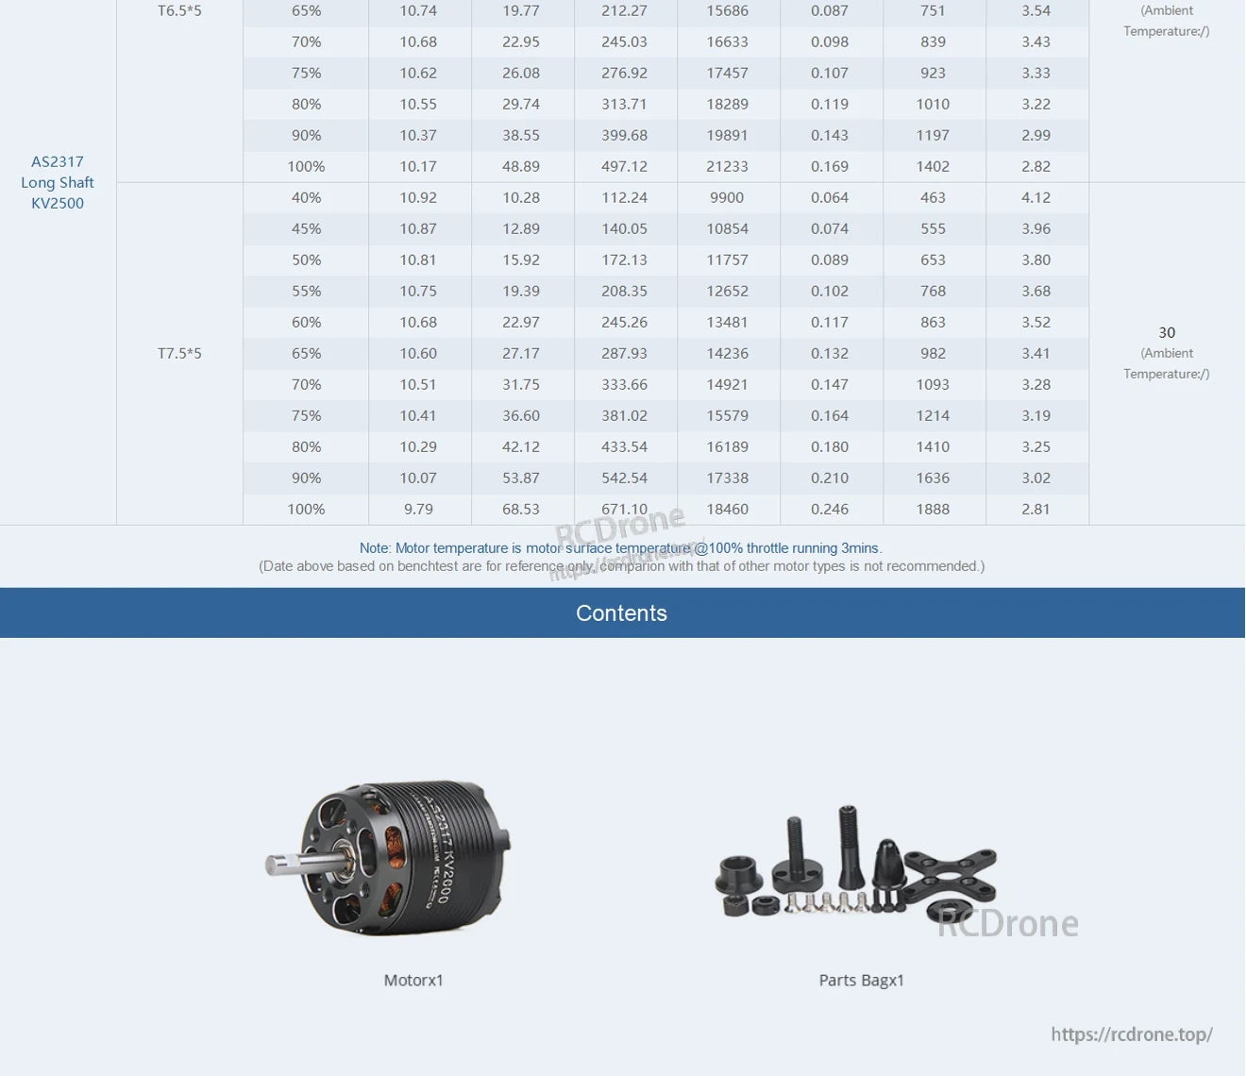The width and height of the screenshot is (1246, 1076).
Task: Click the 40% throttle table cell
Action: pyautogui.click(x=306, y=197)
